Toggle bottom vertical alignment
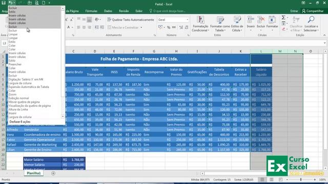 [89, 19]
